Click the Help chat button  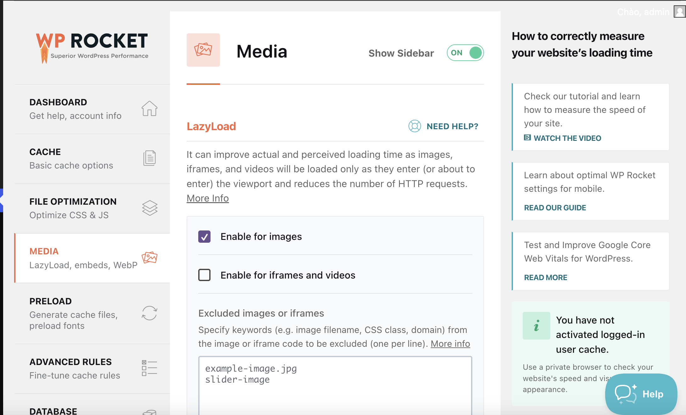(x=641, y=394)
